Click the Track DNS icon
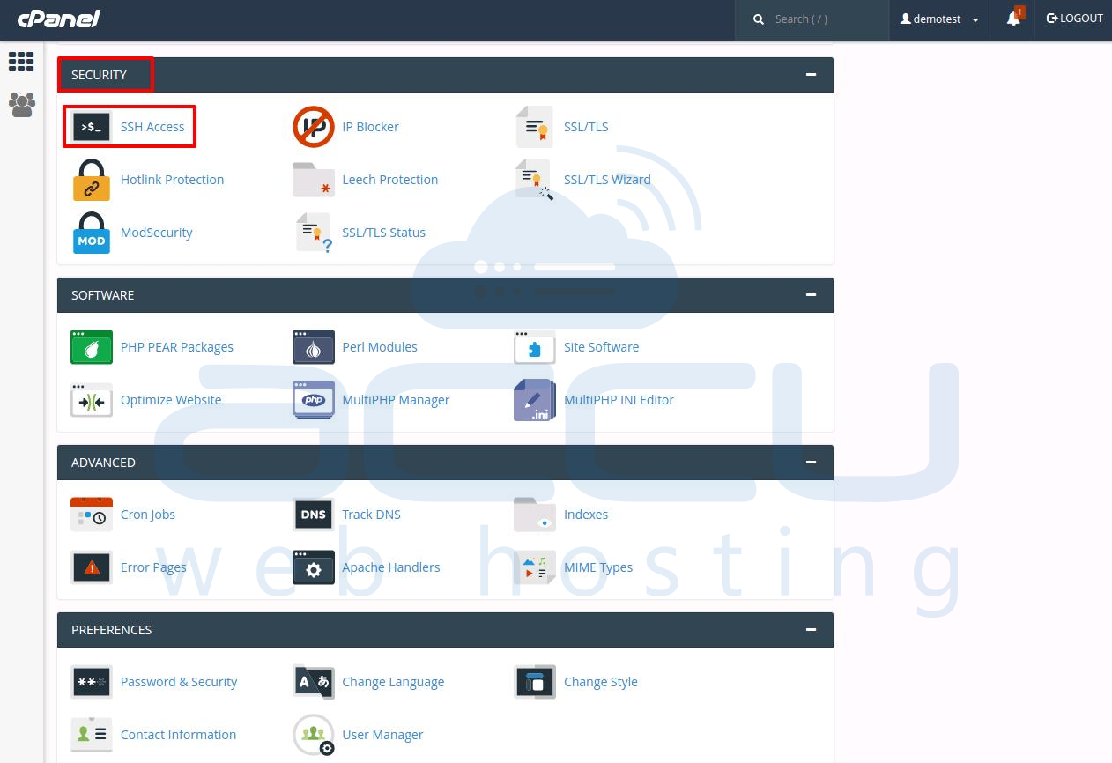1112x763 pixels. [314, 515]
